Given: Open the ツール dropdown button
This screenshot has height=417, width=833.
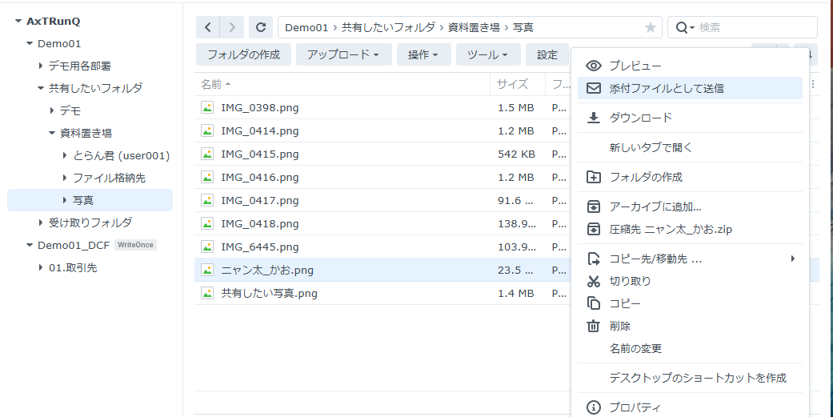Looking at the screenshot, I should (x=487, y=54).
